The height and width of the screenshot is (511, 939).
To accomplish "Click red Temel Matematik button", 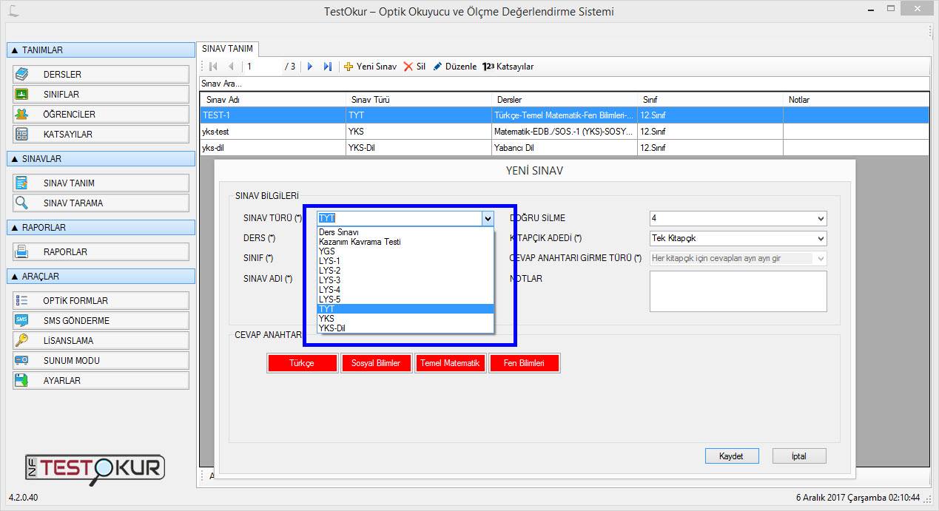I will [x=450, y=363].
